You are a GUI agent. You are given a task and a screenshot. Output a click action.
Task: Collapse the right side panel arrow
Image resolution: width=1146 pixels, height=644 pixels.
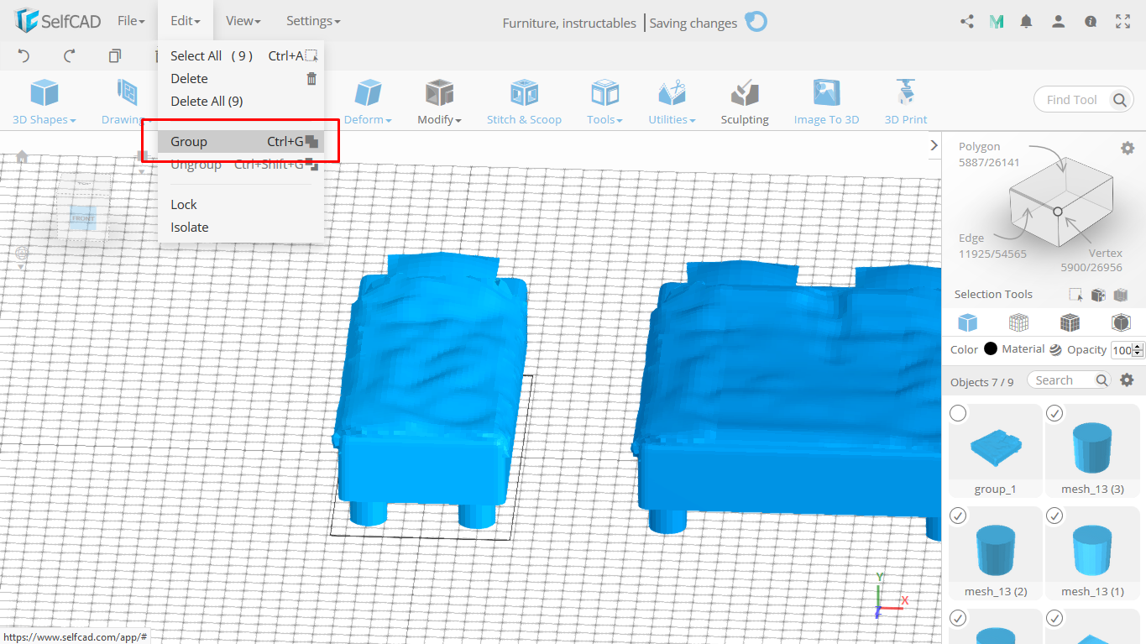coord(934,145)
